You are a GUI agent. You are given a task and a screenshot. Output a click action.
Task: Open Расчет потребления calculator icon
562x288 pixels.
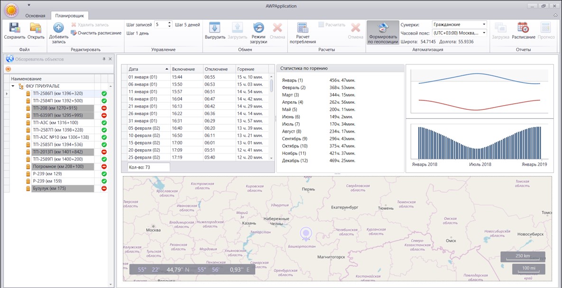[303, 27]
